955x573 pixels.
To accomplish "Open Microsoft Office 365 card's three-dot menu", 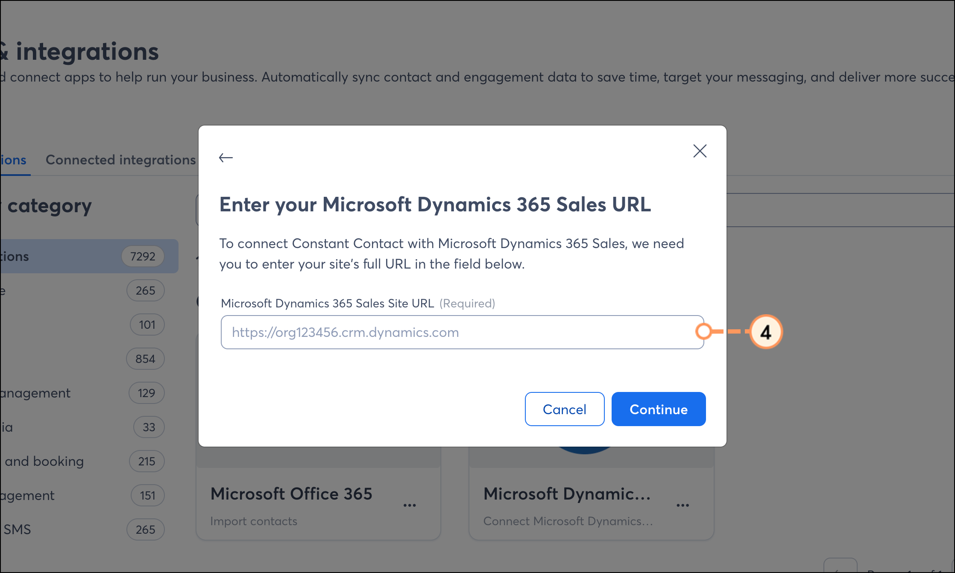I will click(x=409, y=505).
